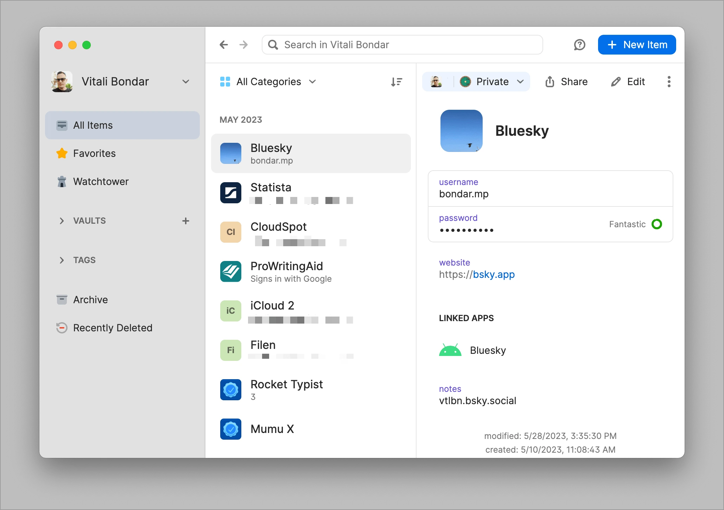Click the Bluesky linked app name
The width and height of the screenshot is (724, 510).
[x=488, y=350]
